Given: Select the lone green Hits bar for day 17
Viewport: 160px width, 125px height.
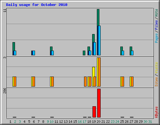Looking at the screenshot, I should point(84,53).
